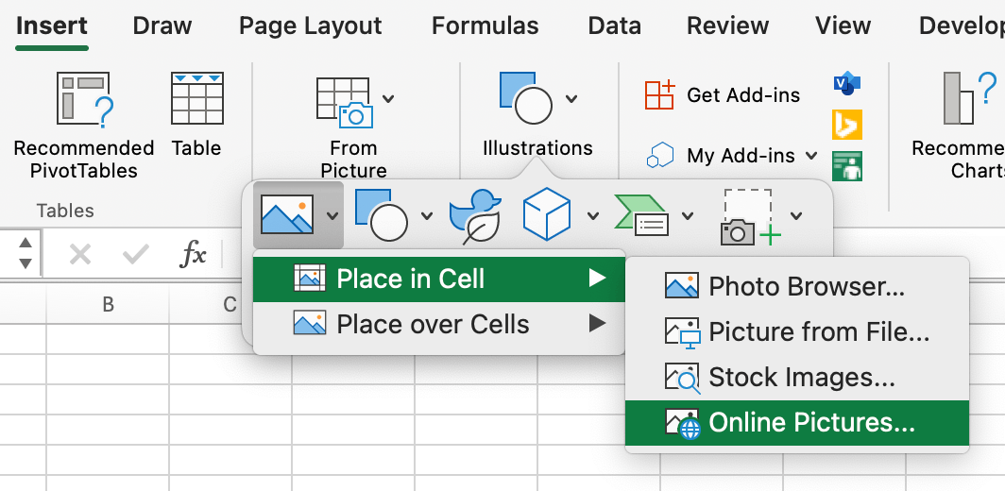Expand the Shapes dropdown arrow

(x=427, y=216)
